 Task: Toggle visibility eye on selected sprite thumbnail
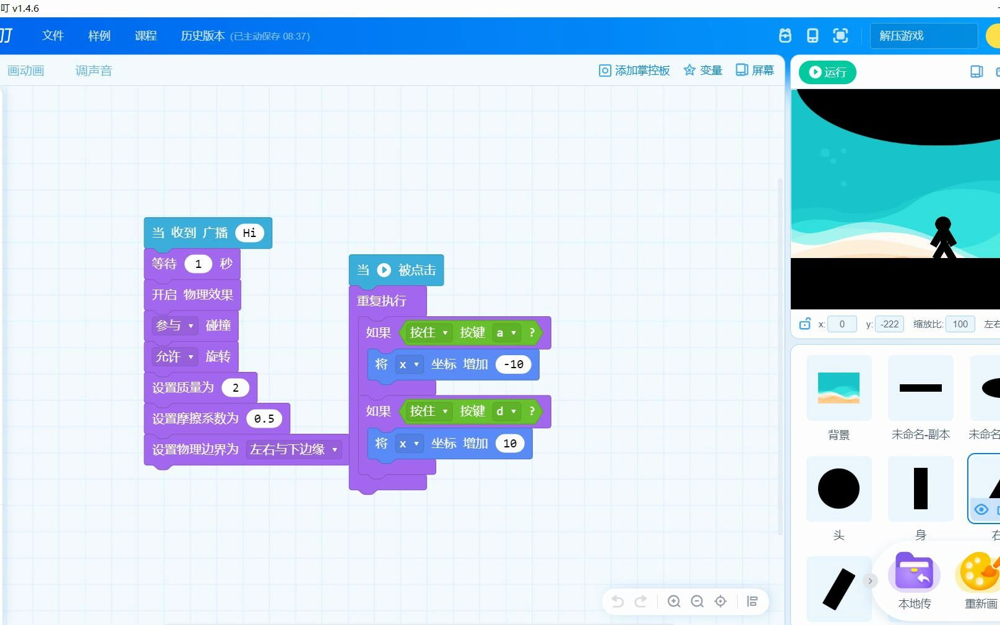[981, 509]
